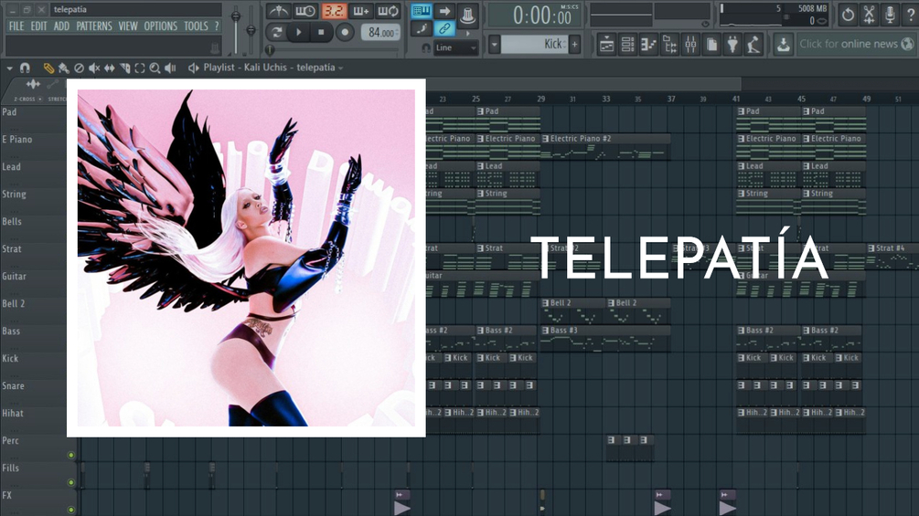Open Strat #4 clip menu
Image resolution: width=919 pixels, height=516 pixels.
point(871,248)
